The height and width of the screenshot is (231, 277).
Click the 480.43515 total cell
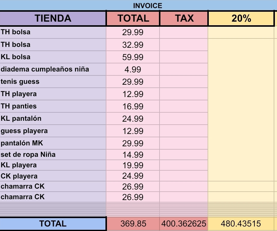click(241, 224)
